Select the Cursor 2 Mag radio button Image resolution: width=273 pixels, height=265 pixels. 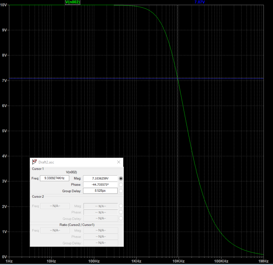(x=121, y=206)
